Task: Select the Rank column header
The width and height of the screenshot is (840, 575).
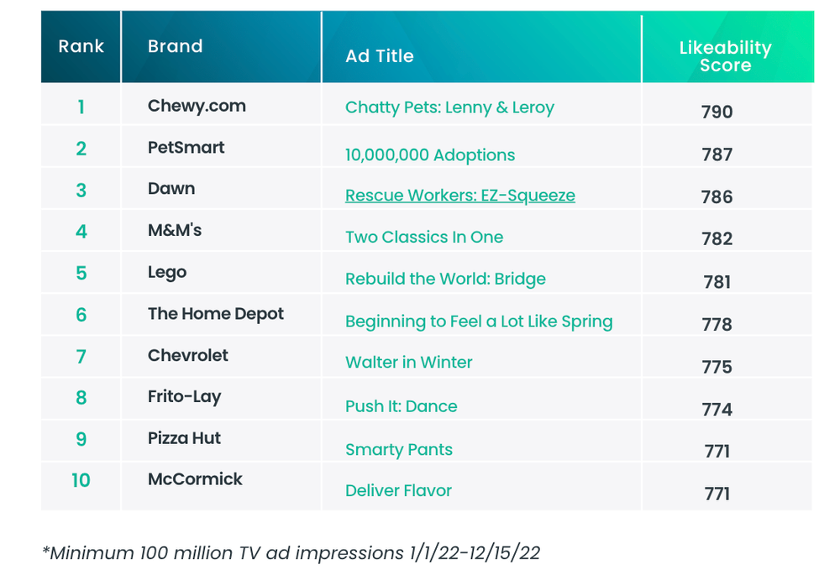Action: (x=81, y=46)
